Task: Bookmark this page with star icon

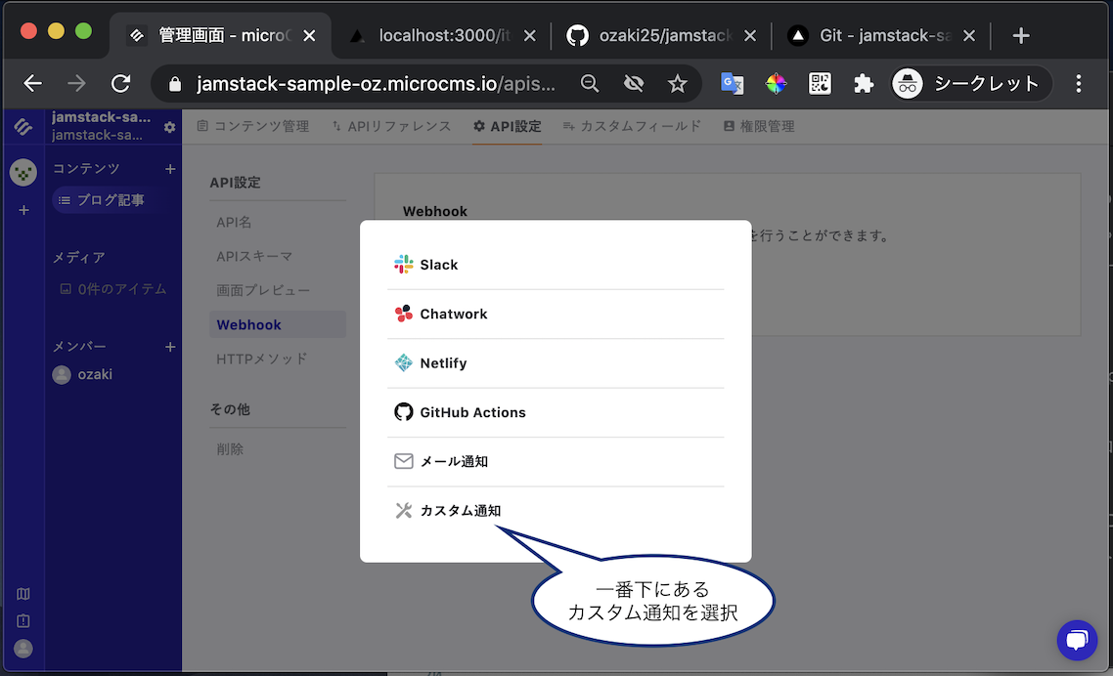Action: pyautogui.click(x=677, y=84)
